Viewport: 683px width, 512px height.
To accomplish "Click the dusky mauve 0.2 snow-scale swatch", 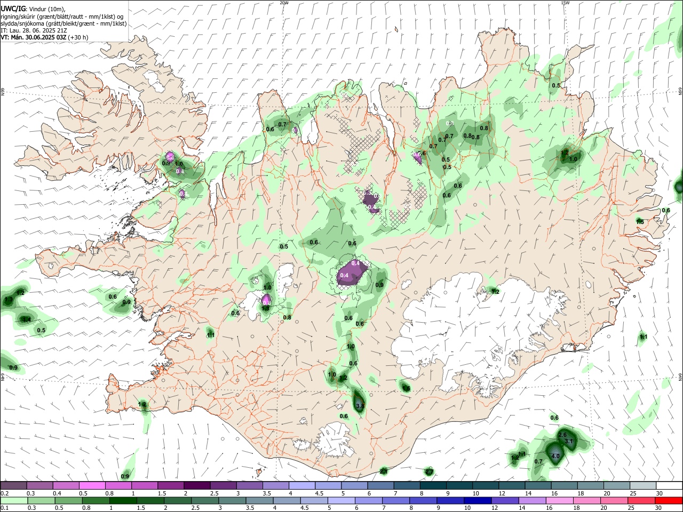I will coord(13,485).
